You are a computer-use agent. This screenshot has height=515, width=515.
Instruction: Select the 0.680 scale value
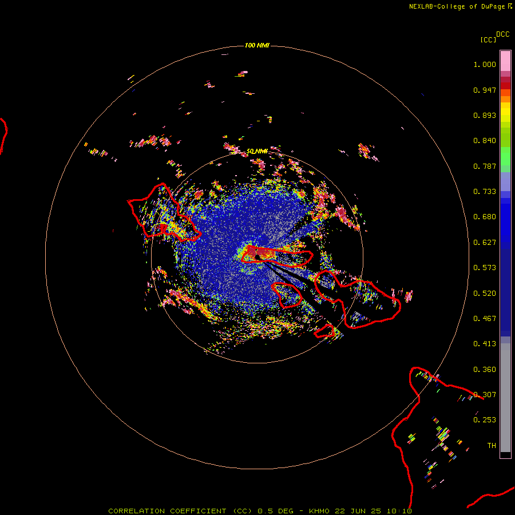click(x=485, y=217)
